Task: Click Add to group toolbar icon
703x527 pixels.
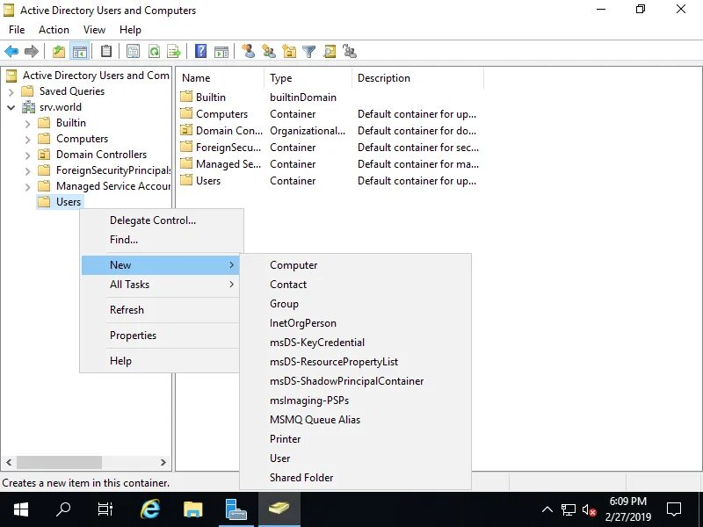Action: click(x=350, y=51)
